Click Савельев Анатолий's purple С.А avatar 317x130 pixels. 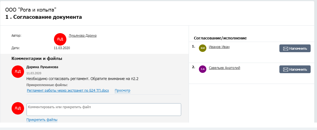point(202,69)
